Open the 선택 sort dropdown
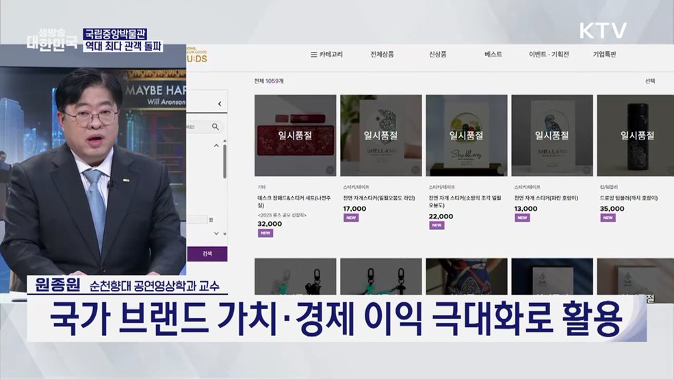The image size is (674, 379). (x=650, y=81)
